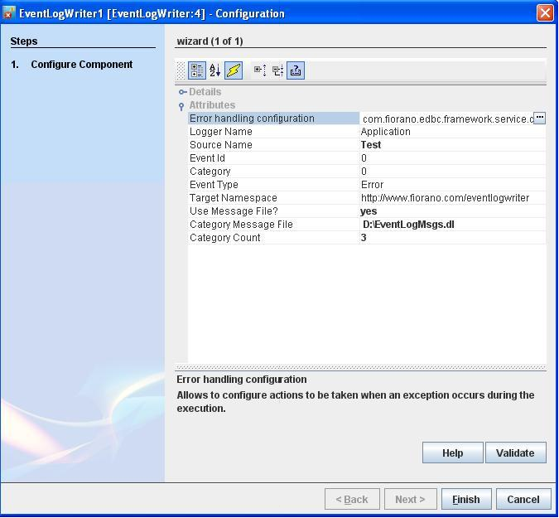
Task: Click the Help button
Action: pyautogui.click(x=452, y=453)
